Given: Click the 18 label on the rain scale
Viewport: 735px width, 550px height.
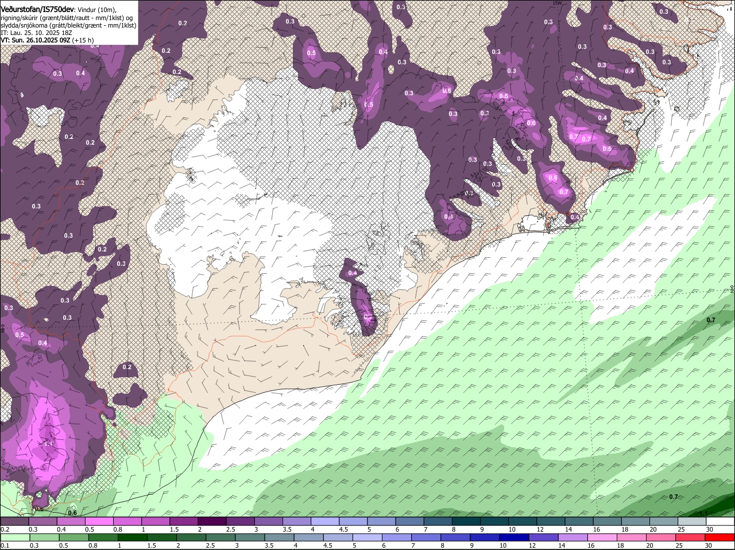Looking at the screenshot, I should (620, 545).
